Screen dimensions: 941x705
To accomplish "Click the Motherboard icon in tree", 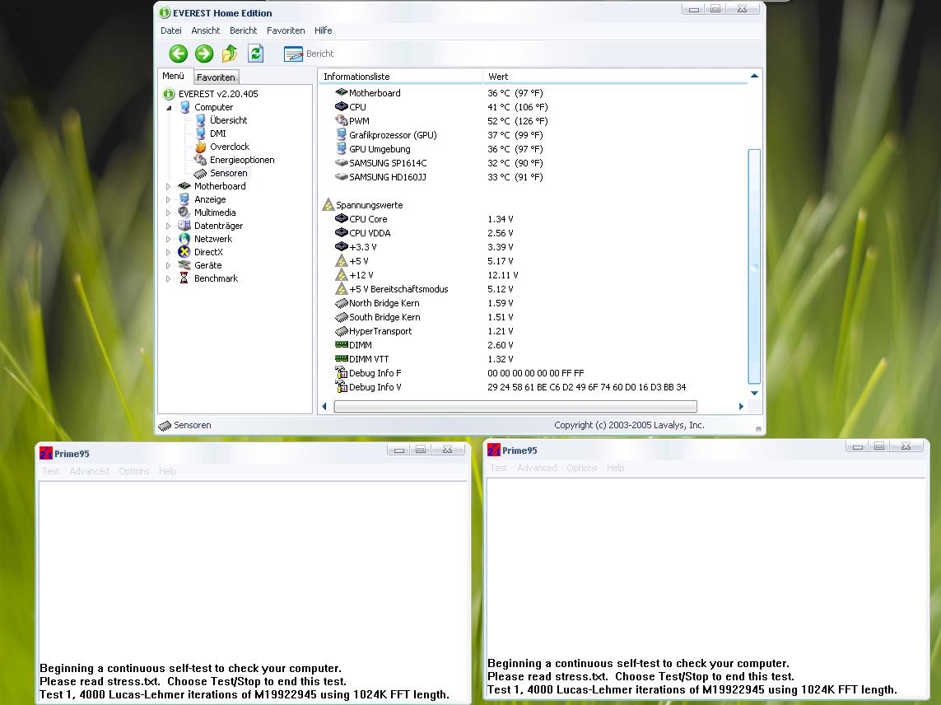I will click(184, 186).
